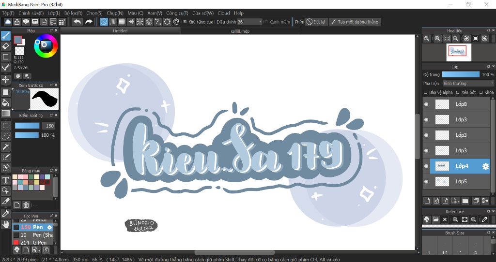Click Tạo một đường thẳng button
The width and height of the screenshot is (496, 262).
point(355,22)
